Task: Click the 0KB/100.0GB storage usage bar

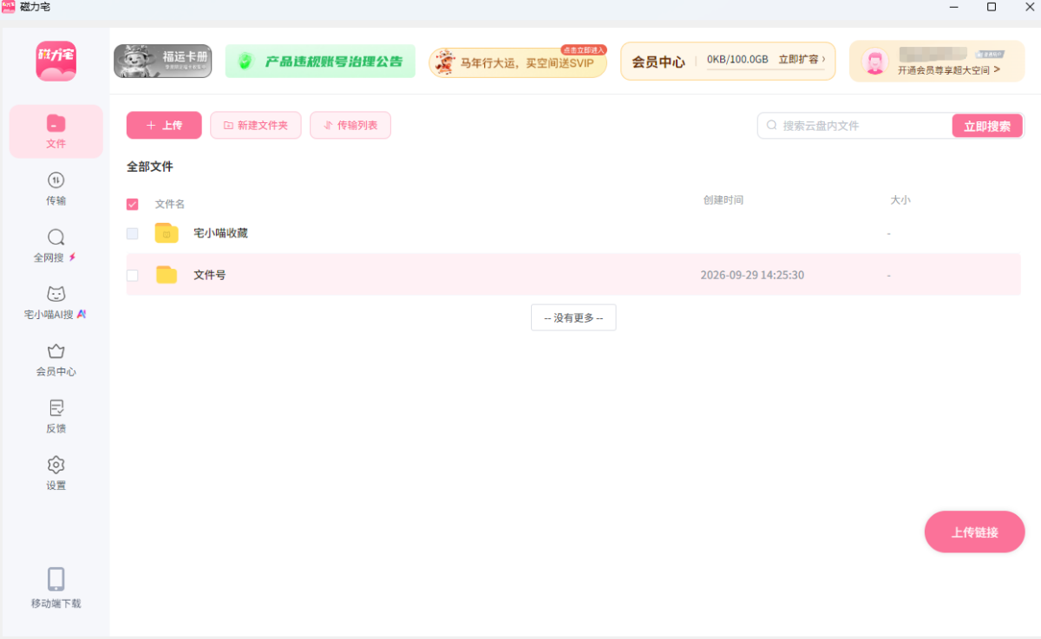Action: pos(737,61)
